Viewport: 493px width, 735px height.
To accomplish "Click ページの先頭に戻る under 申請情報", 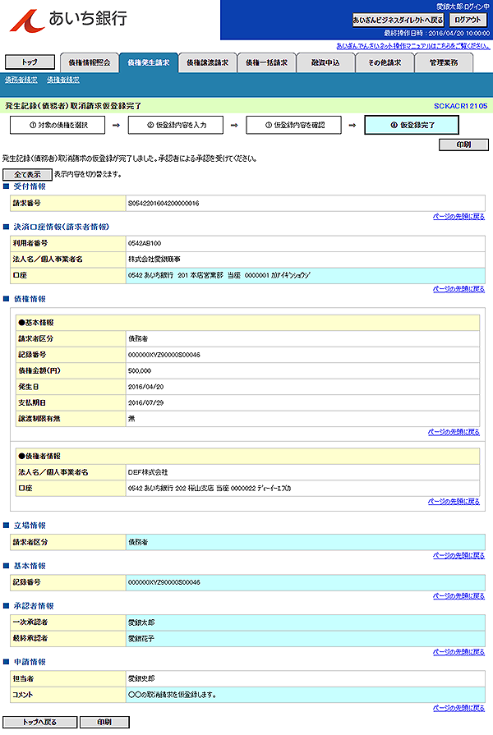I will pyautogui.click(x=458, y=708).
